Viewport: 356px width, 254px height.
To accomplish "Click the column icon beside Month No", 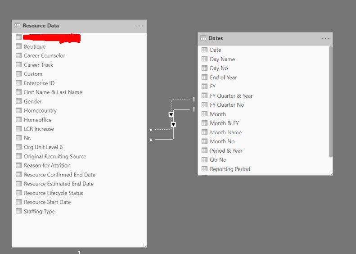I will tap(205, 141).
